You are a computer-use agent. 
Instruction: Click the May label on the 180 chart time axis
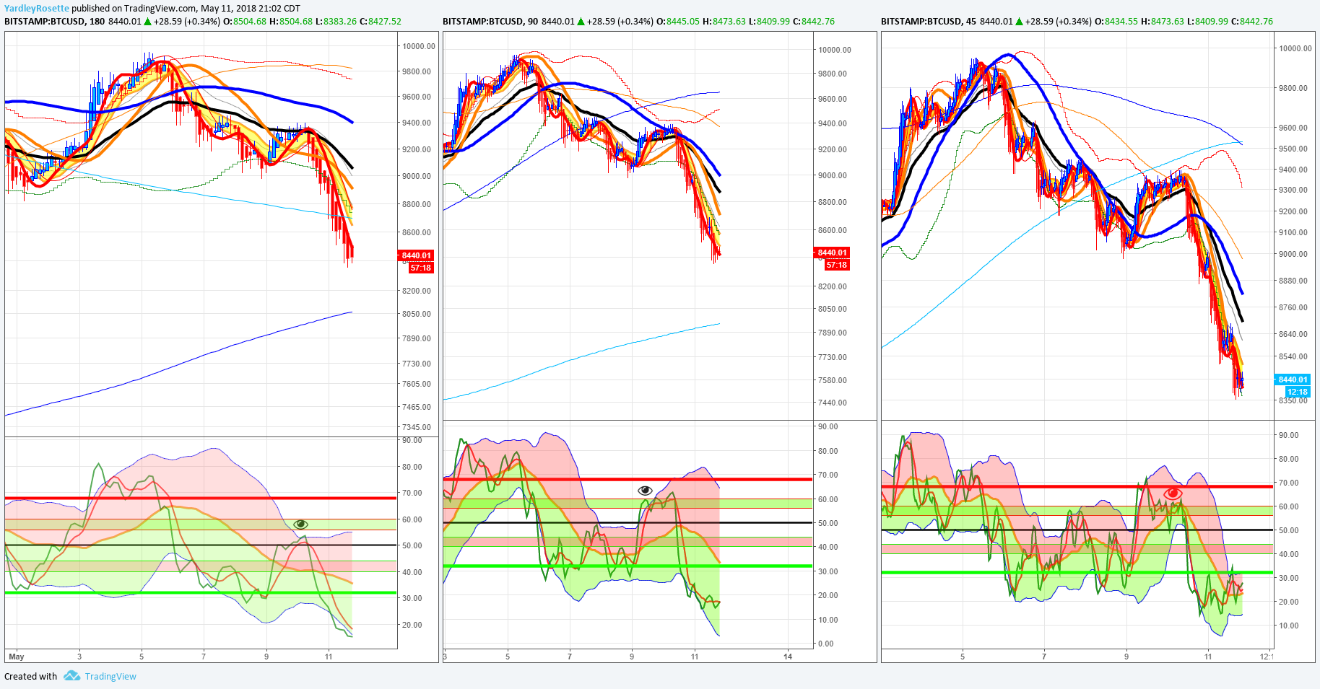(17, 657)
